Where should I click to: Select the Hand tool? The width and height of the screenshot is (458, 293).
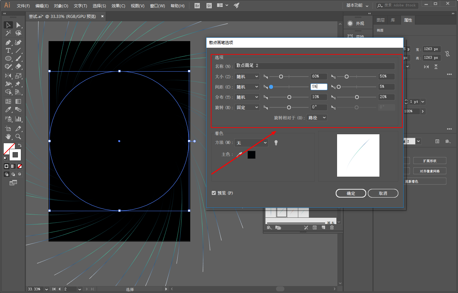pos(8,137)
